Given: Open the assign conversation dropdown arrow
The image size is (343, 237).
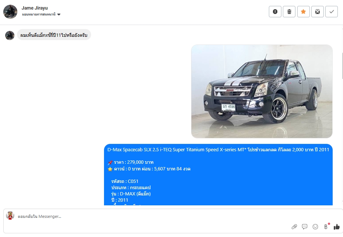Looking at the screenshot, I should [x=59, y=15].
